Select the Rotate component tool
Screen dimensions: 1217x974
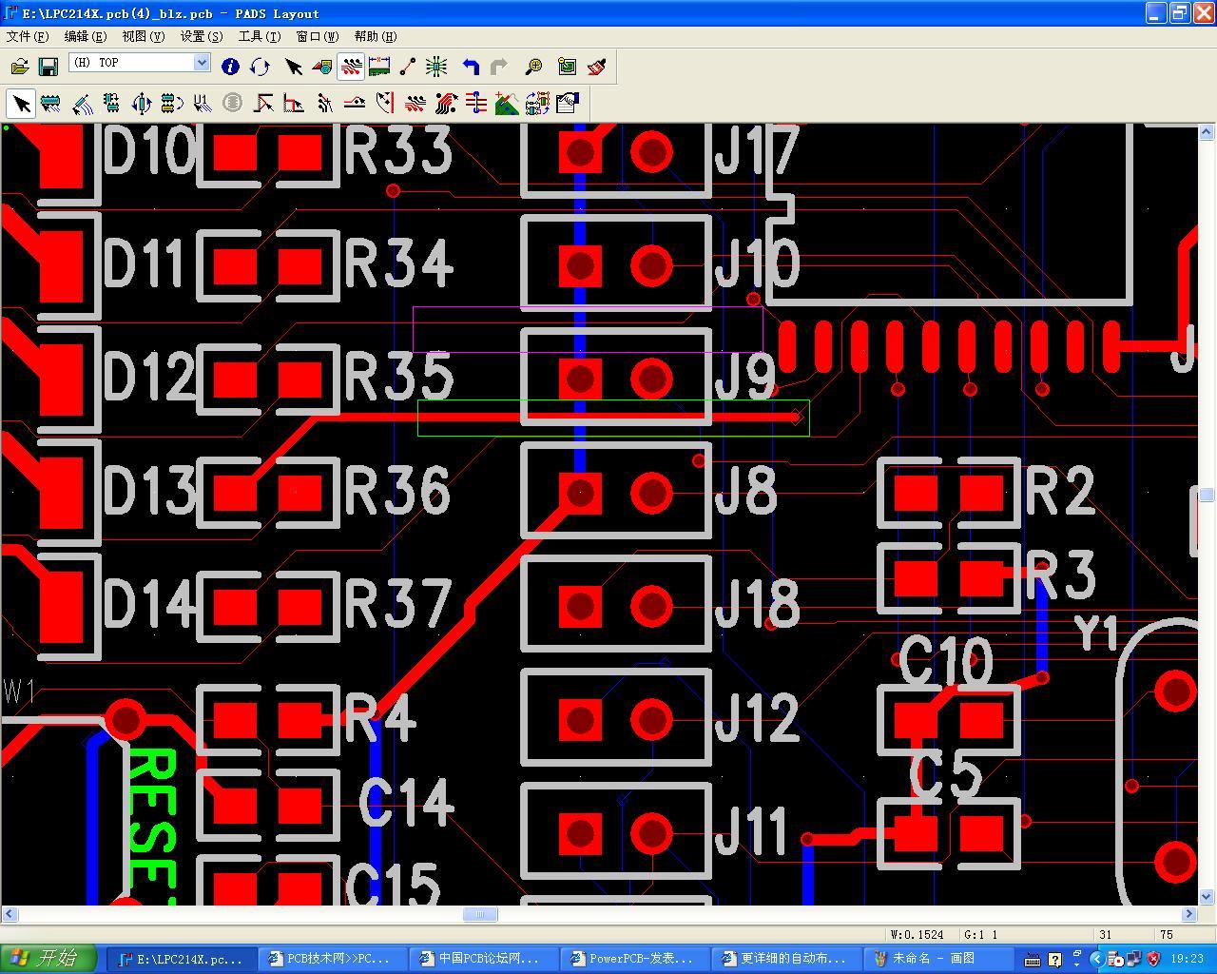click(111, 103)
